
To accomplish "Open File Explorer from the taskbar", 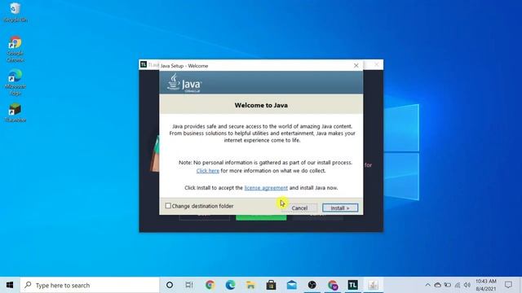I will point(250,285).
